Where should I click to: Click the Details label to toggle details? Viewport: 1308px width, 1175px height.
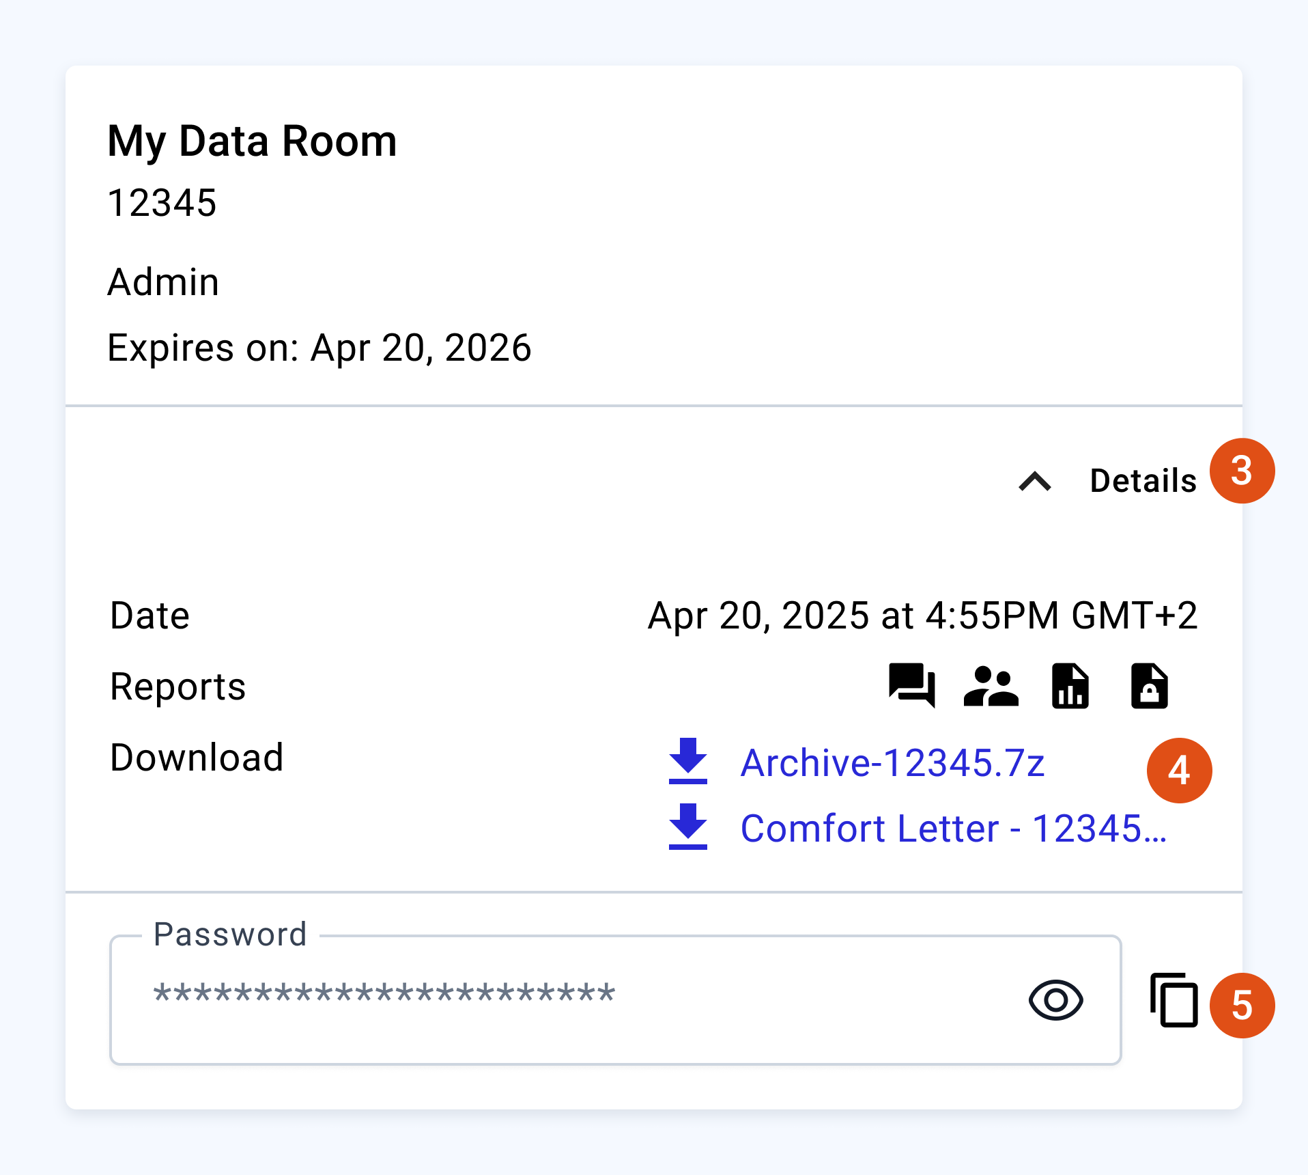tap(1143, 481)
